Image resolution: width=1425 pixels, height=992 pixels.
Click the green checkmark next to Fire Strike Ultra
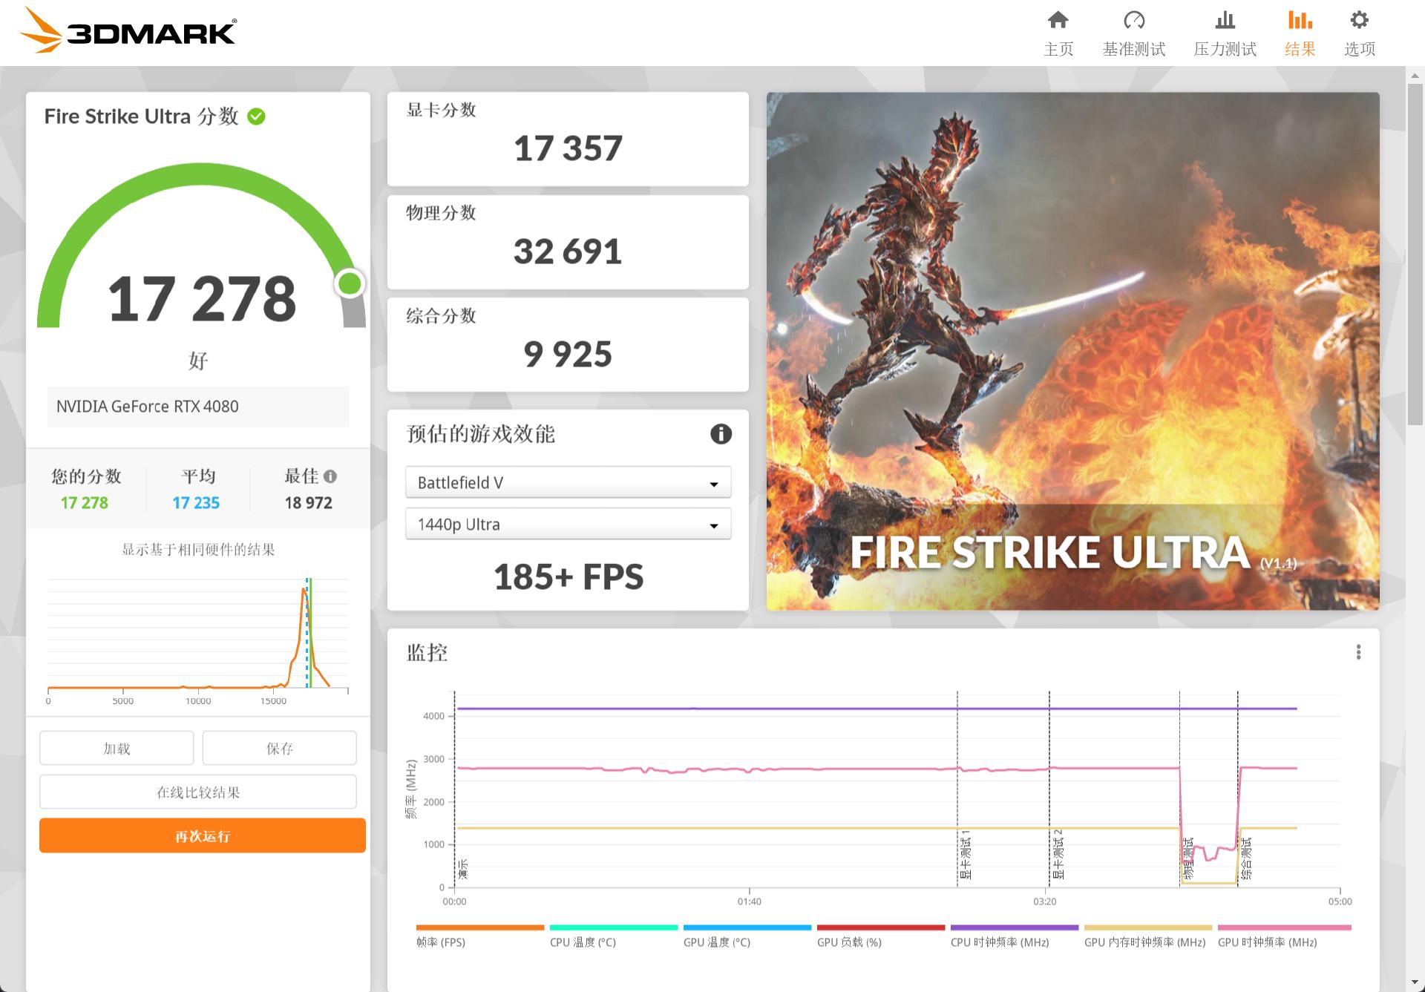[x=255, y=116]
